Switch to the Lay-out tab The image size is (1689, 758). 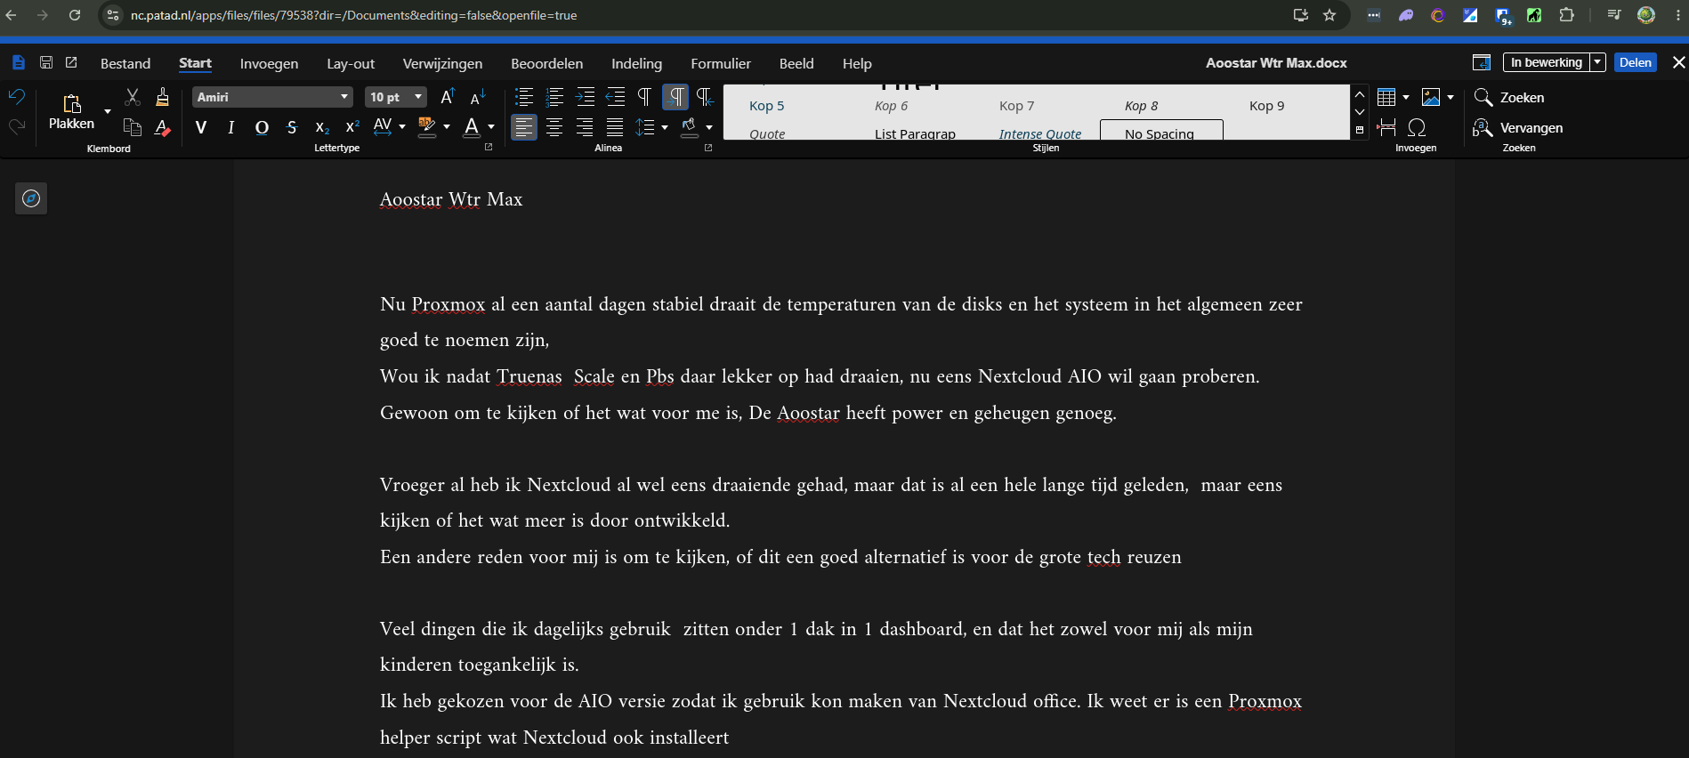[x=351, y=63]
